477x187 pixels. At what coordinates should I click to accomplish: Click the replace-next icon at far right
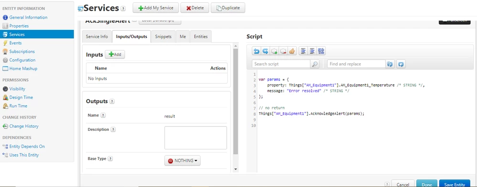click(401, 64)
